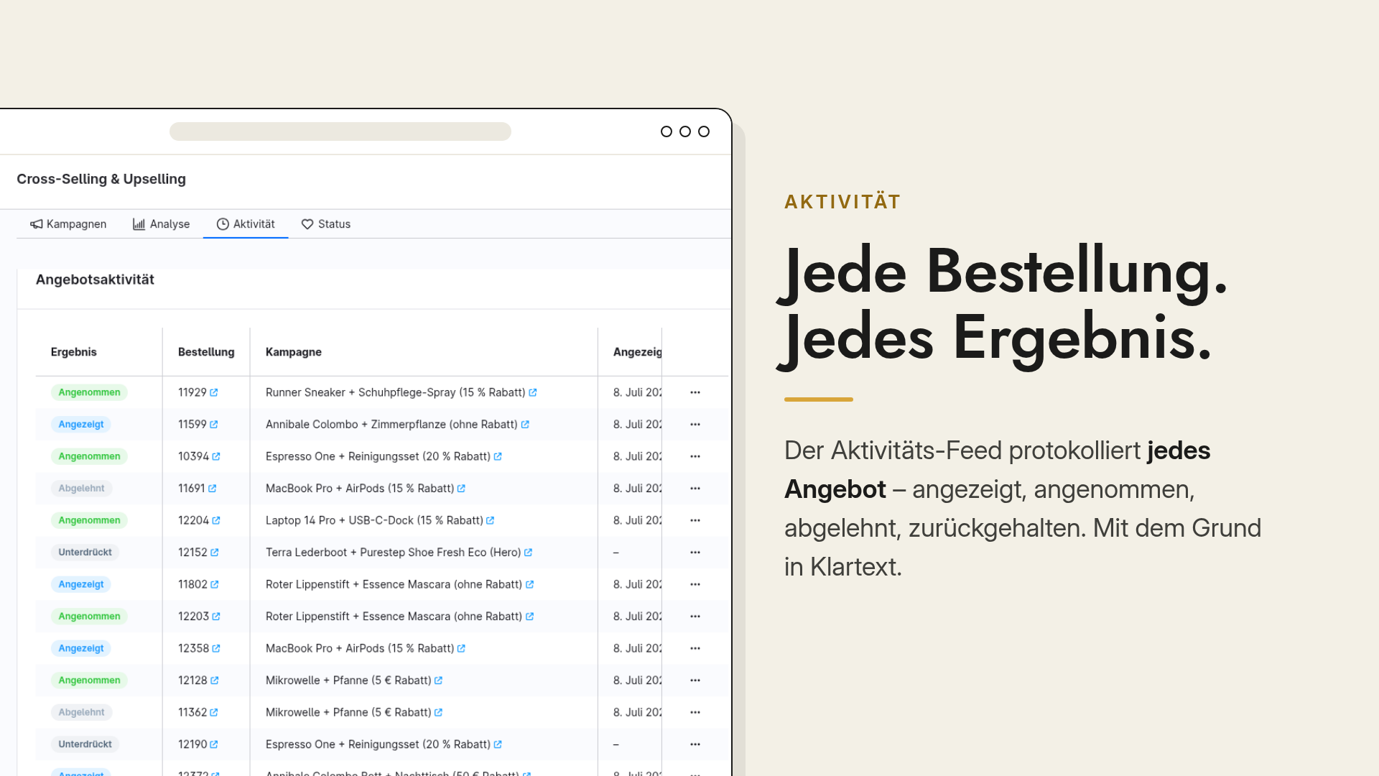Open link icon next to Laptop 14 Pro campaign
The width and height of the screenshot is (1379, 776).
pyautogui.click(x=491, y=520)
